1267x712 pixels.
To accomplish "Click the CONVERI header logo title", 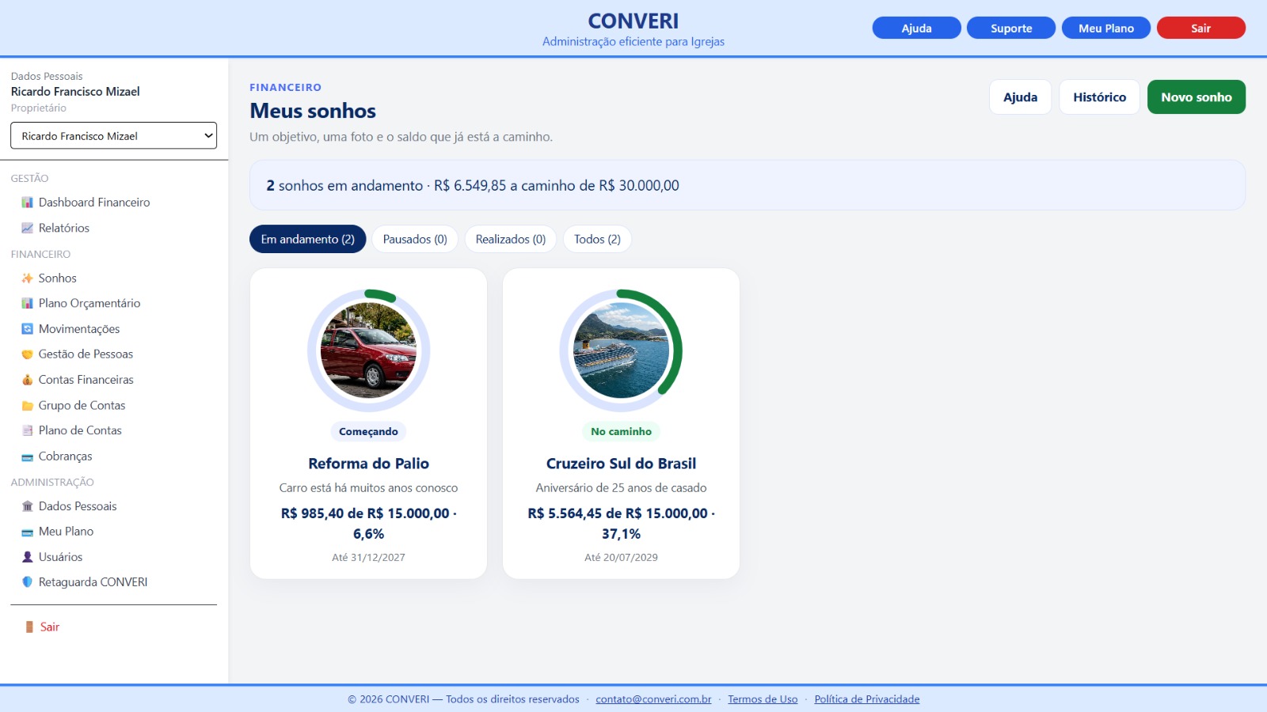I will click(x=633, y=21).
